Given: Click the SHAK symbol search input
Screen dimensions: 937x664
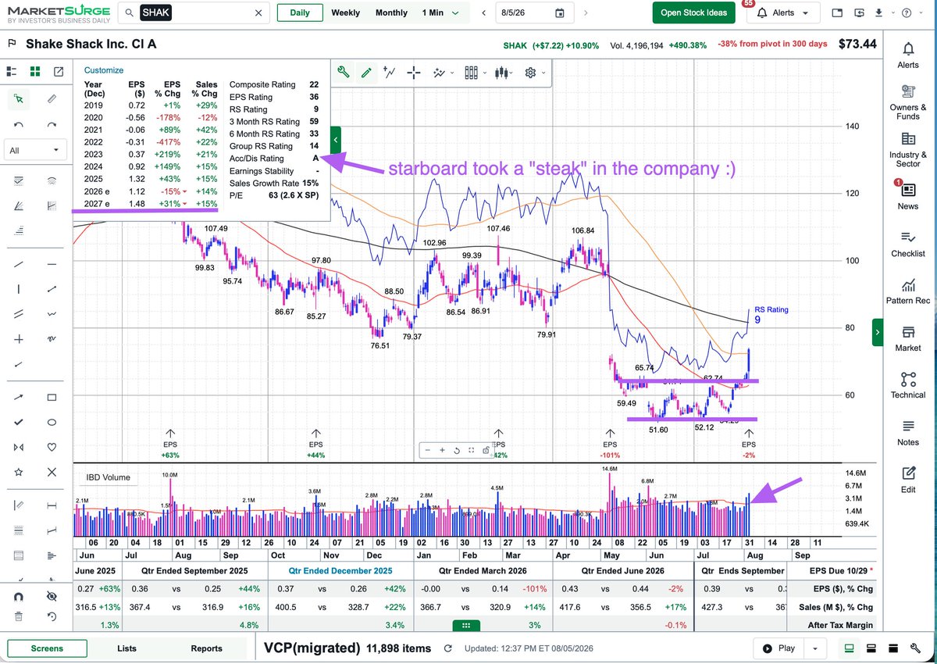Looking at the screenshot, I should pos(194,13).
